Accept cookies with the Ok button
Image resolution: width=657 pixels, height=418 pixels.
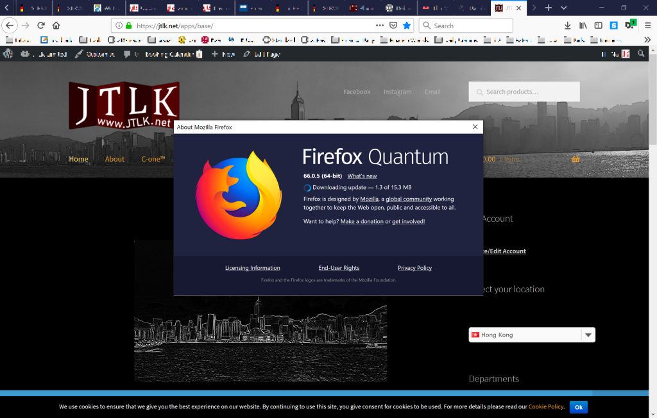[x=579, y=407]
